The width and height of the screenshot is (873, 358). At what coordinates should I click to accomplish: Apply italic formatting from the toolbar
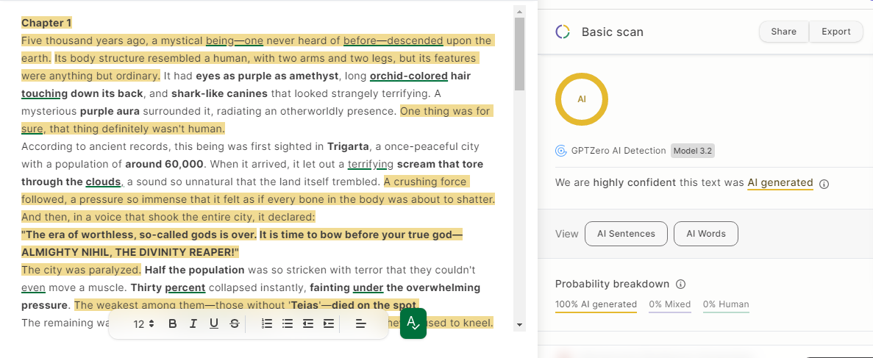point(193,323)
